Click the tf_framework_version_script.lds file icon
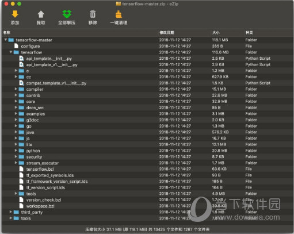Viewport: 294px width, 234px height. [21, 181]
